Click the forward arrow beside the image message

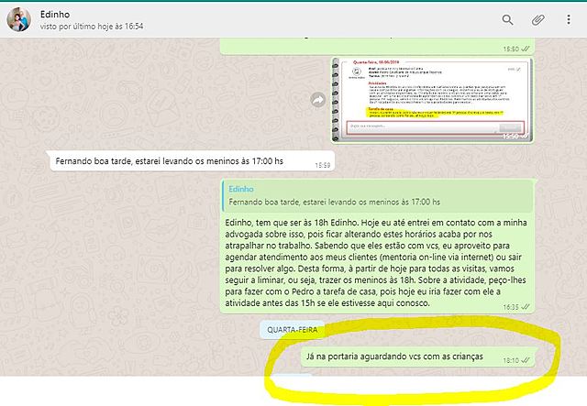pos(318,100)
